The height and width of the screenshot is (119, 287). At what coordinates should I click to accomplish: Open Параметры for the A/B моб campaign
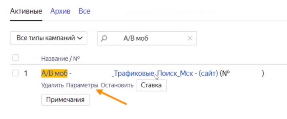[82, 85]
